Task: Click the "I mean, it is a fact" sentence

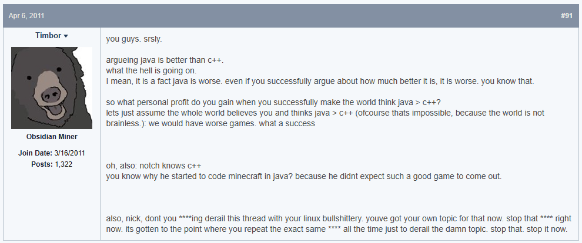Action: click(x=320, y=81)
